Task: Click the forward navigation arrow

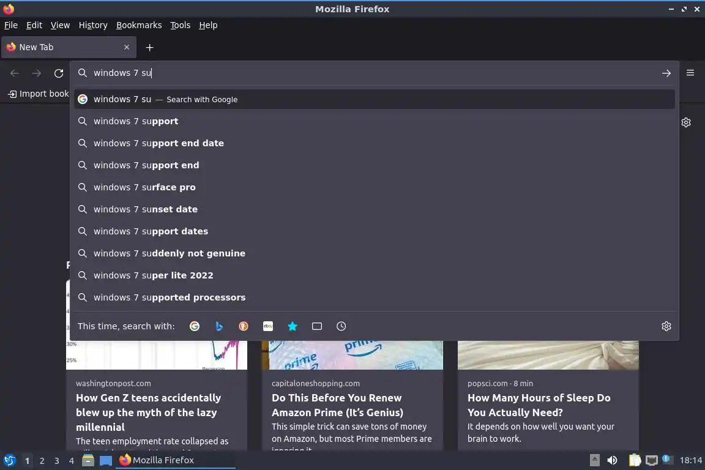Action: click(x=37, y=73)
